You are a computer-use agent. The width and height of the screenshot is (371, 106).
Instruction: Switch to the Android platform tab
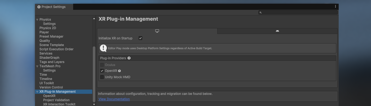tap(277, 31)
